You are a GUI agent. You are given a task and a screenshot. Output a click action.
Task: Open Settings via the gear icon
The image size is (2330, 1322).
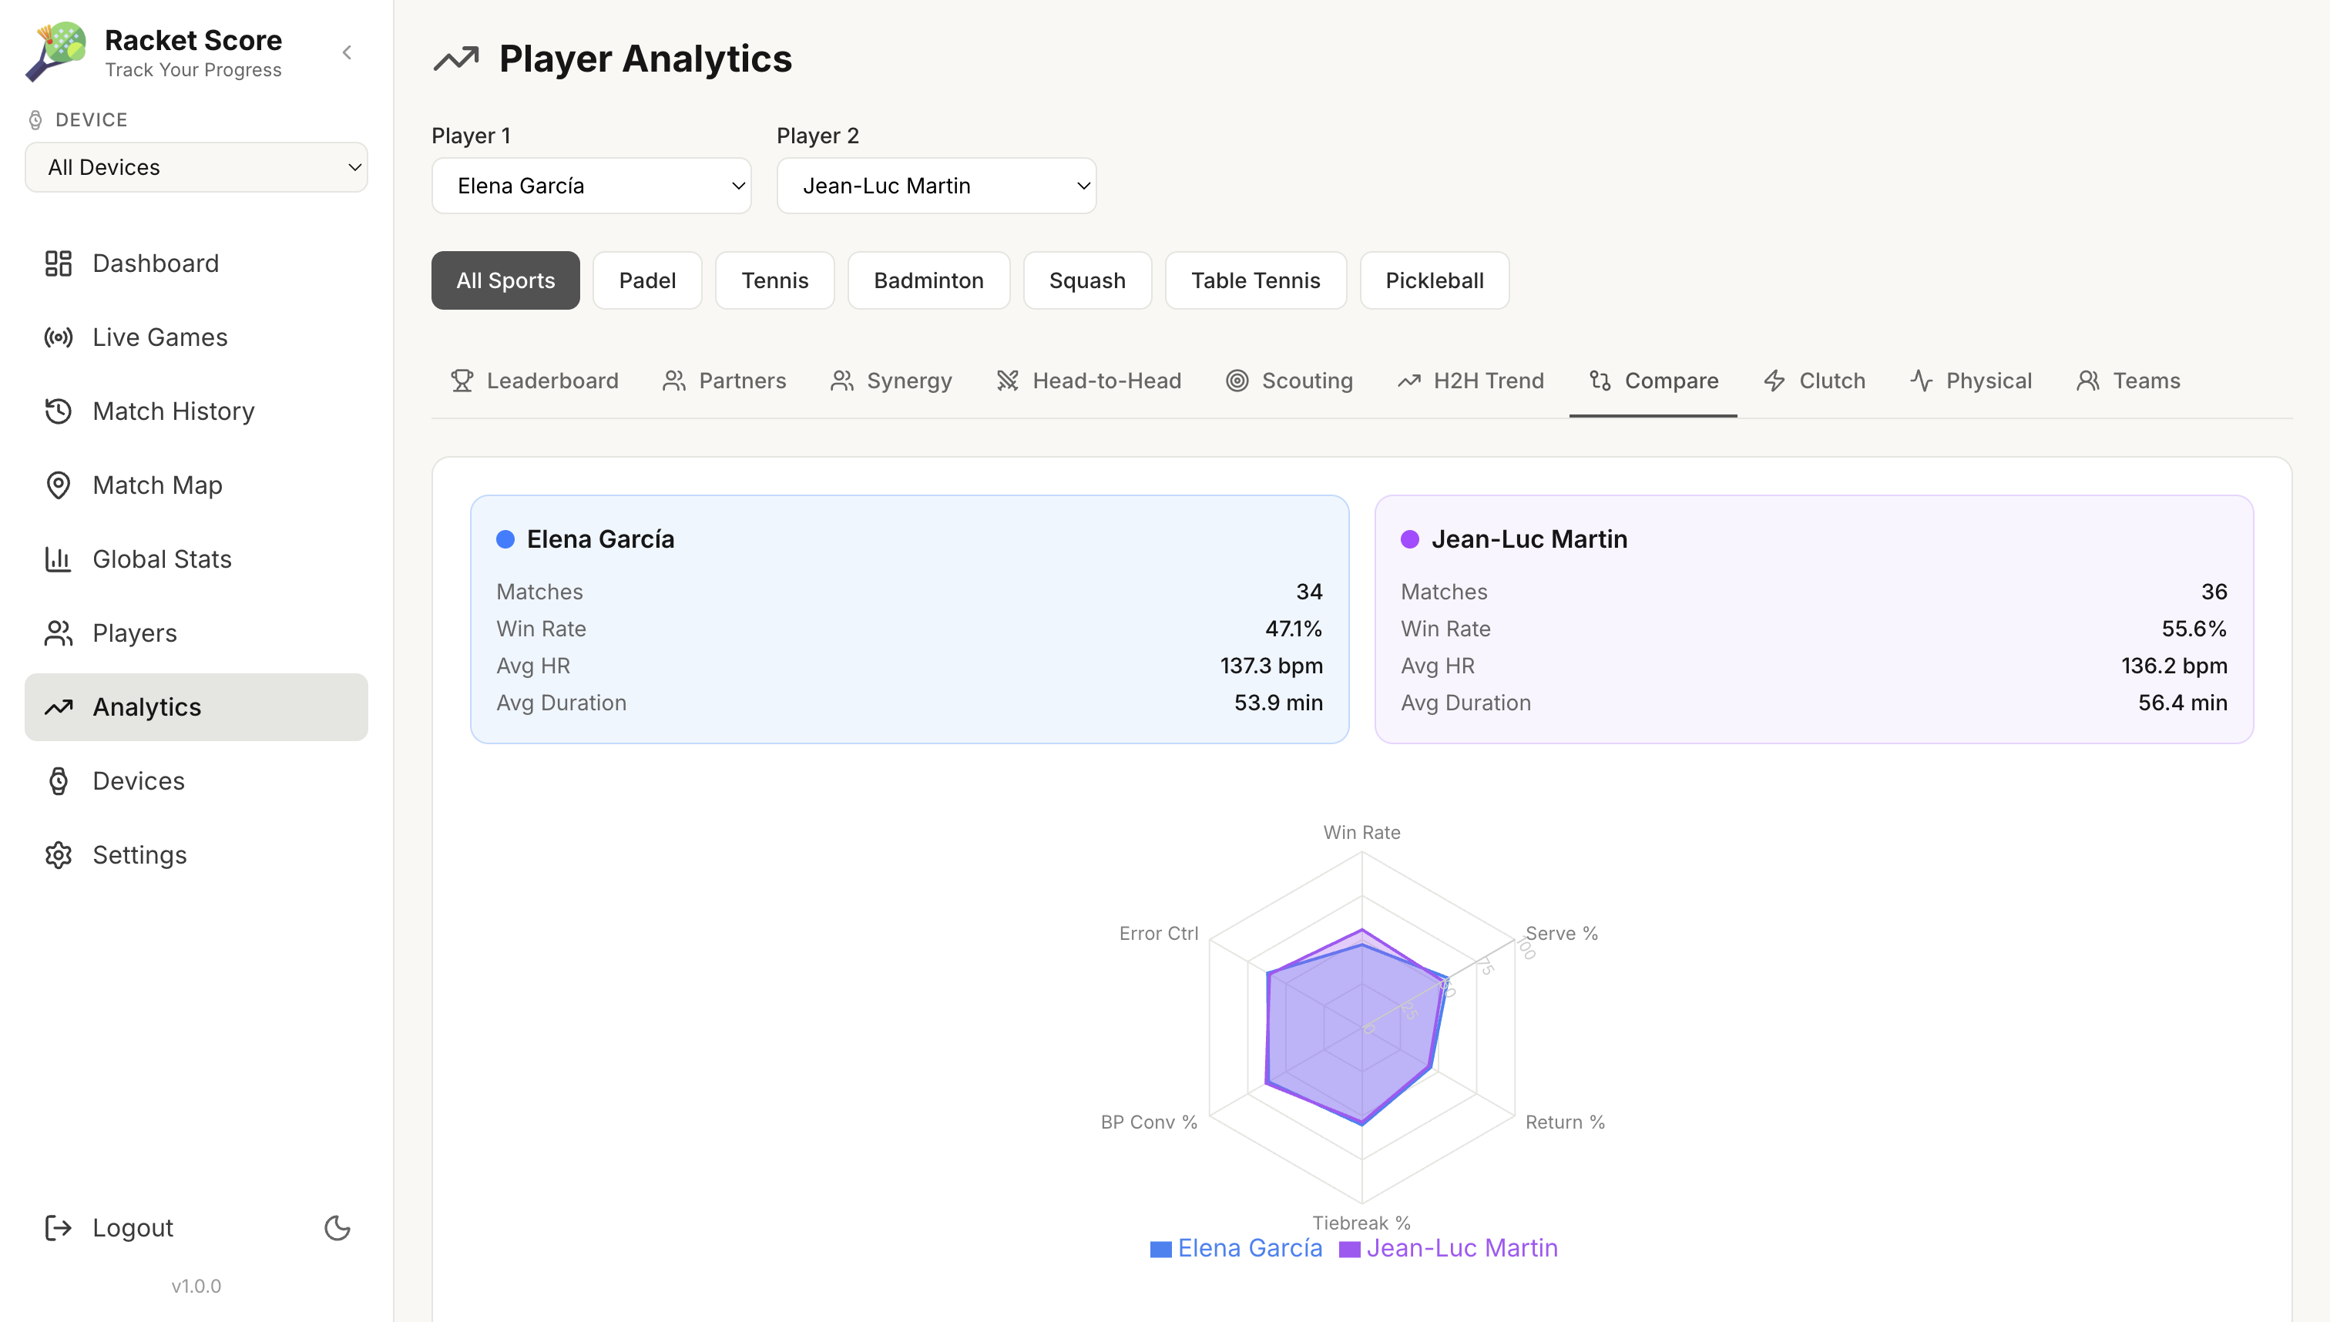tap(58, 855)
